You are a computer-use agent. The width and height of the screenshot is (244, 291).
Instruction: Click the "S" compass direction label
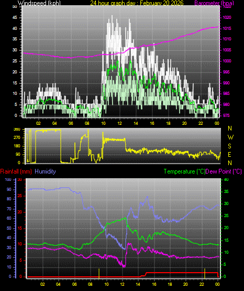click(229, 146)
